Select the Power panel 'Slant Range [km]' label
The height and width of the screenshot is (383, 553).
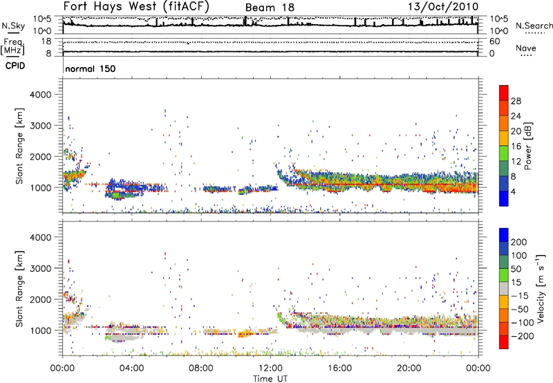[19, 146]
